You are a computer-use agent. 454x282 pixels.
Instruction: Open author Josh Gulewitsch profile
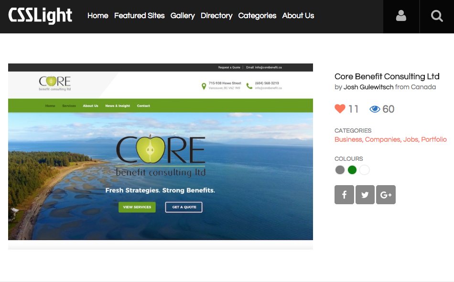tap(368, 87)
